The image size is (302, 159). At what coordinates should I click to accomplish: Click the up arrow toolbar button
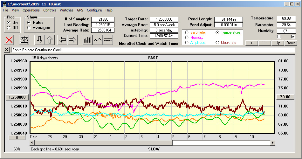click(x=50, y=40)
